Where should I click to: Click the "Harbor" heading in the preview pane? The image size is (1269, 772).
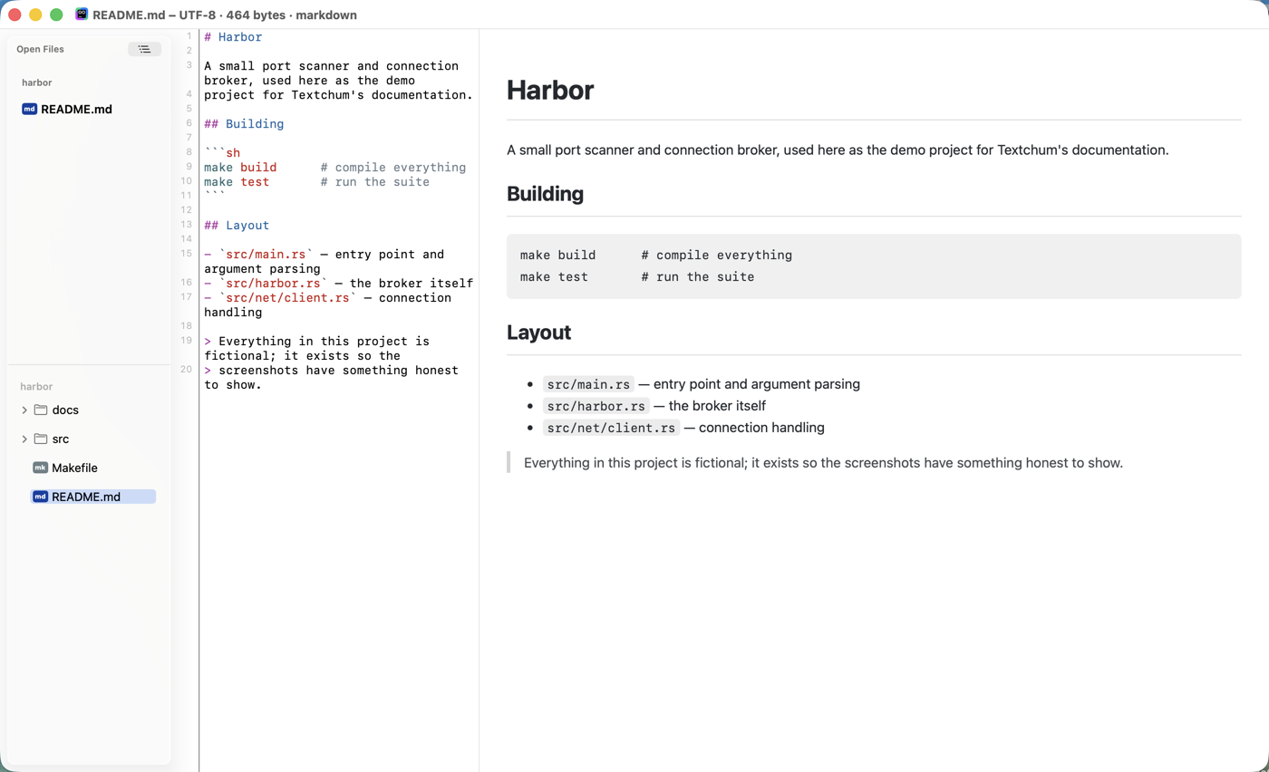pos(550,90)
